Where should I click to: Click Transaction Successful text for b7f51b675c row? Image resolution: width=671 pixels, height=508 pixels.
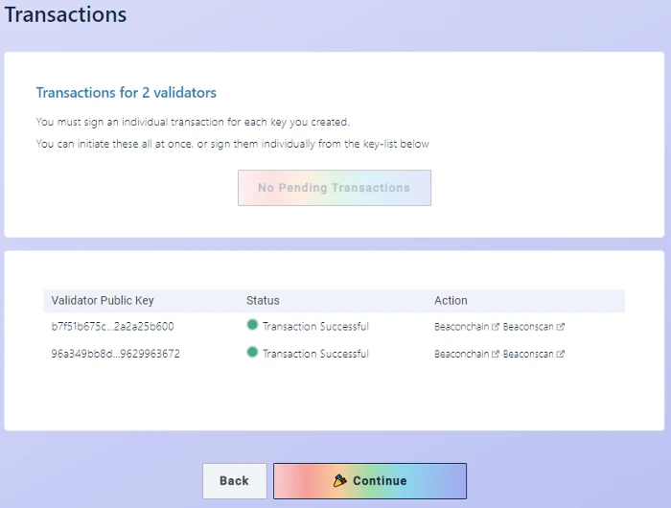(315, 327)
